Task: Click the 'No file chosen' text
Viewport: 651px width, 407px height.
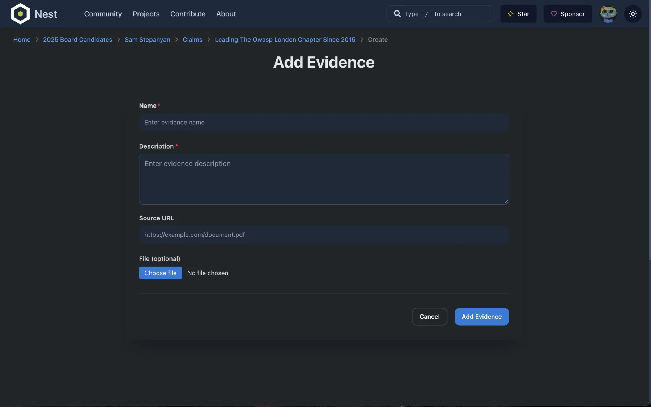Action: pos(208,273)
